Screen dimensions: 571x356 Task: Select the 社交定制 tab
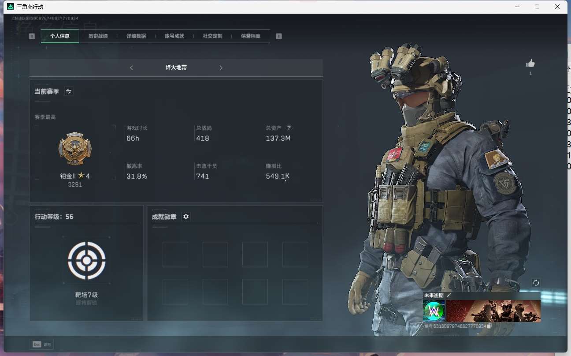[x=212, y=36]
